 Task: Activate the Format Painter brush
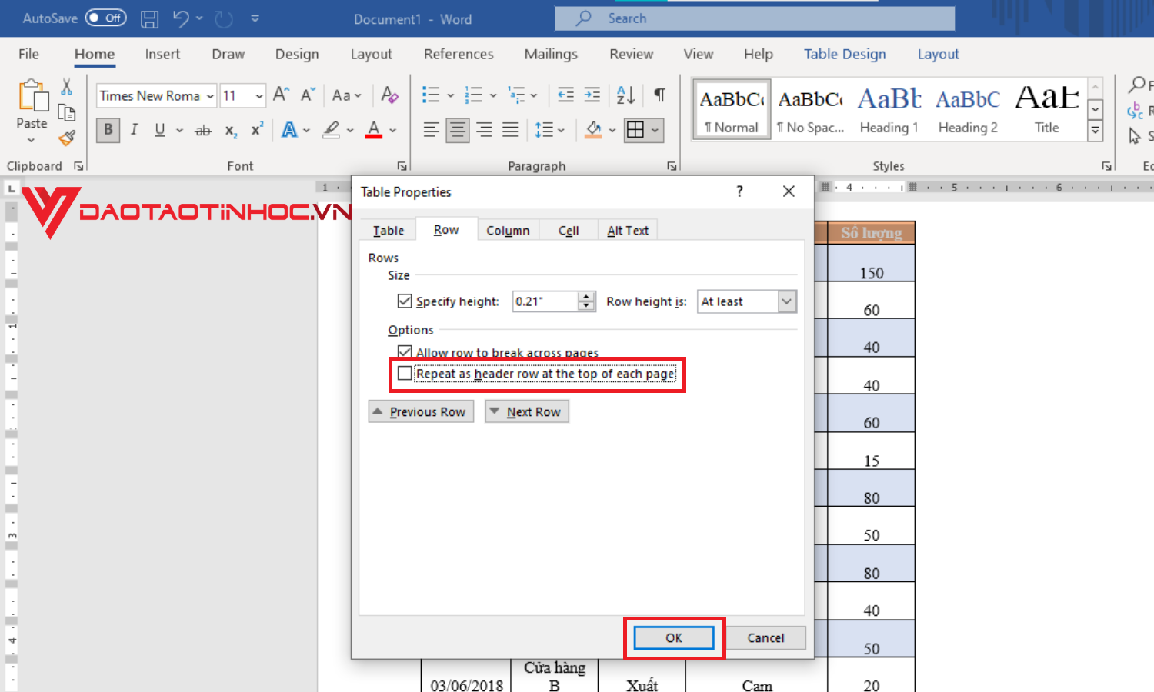point(67,138)
